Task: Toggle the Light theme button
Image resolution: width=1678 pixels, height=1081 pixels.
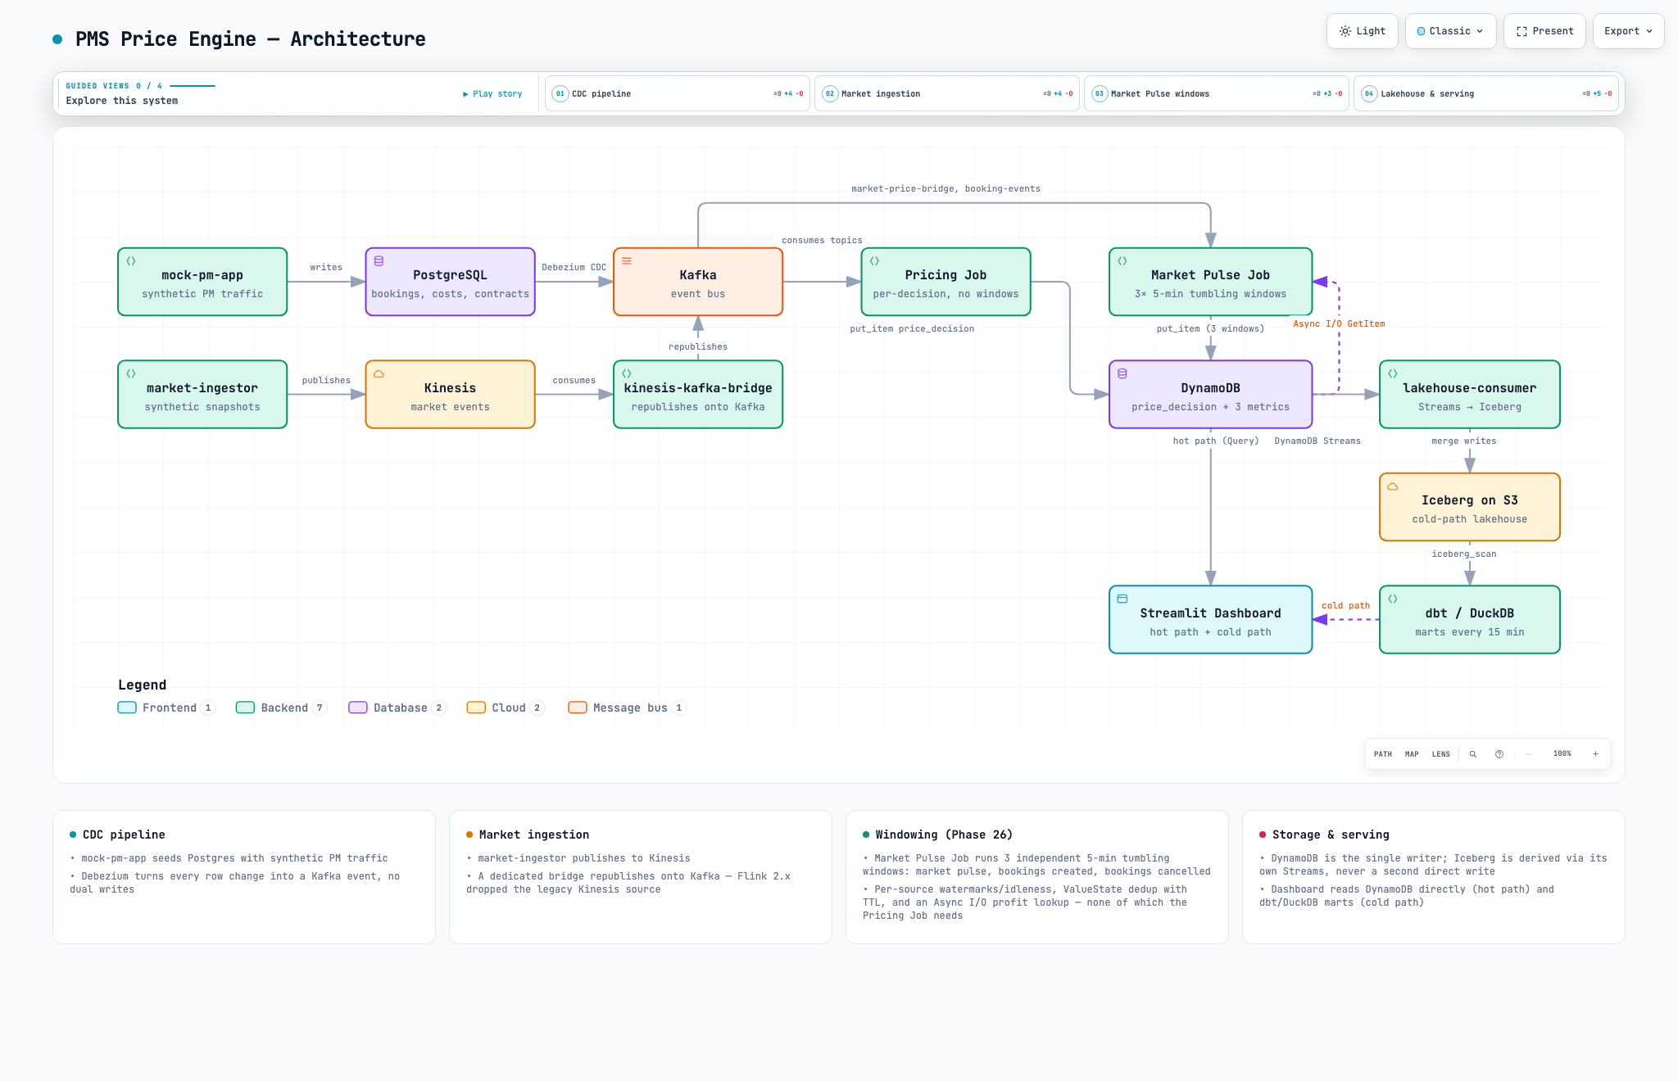Action: [1362, 31]
